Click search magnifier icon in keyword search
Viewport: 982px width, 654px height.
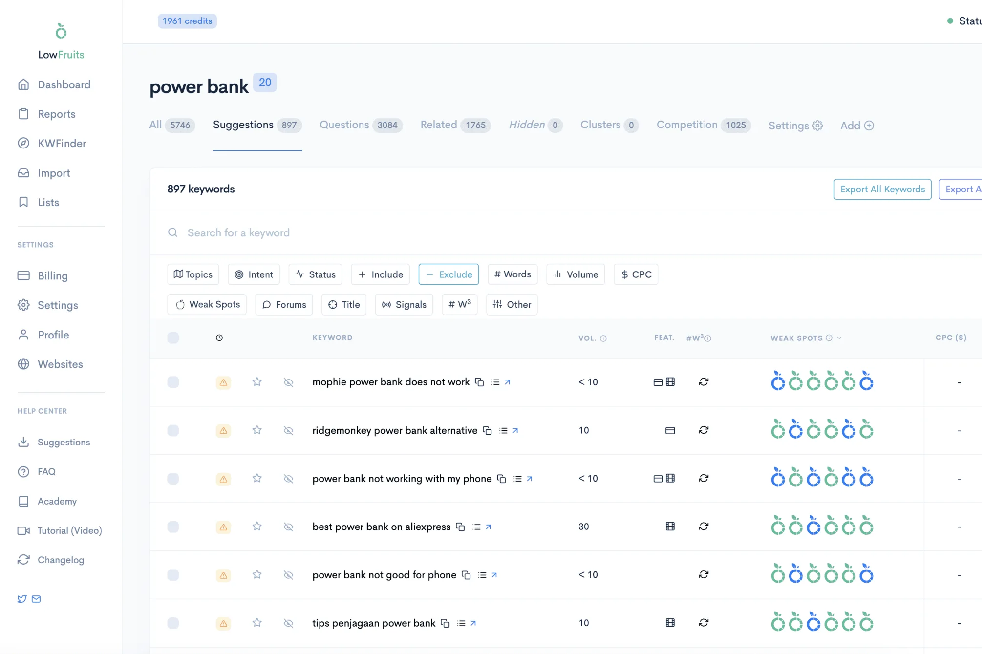[172, 232]
